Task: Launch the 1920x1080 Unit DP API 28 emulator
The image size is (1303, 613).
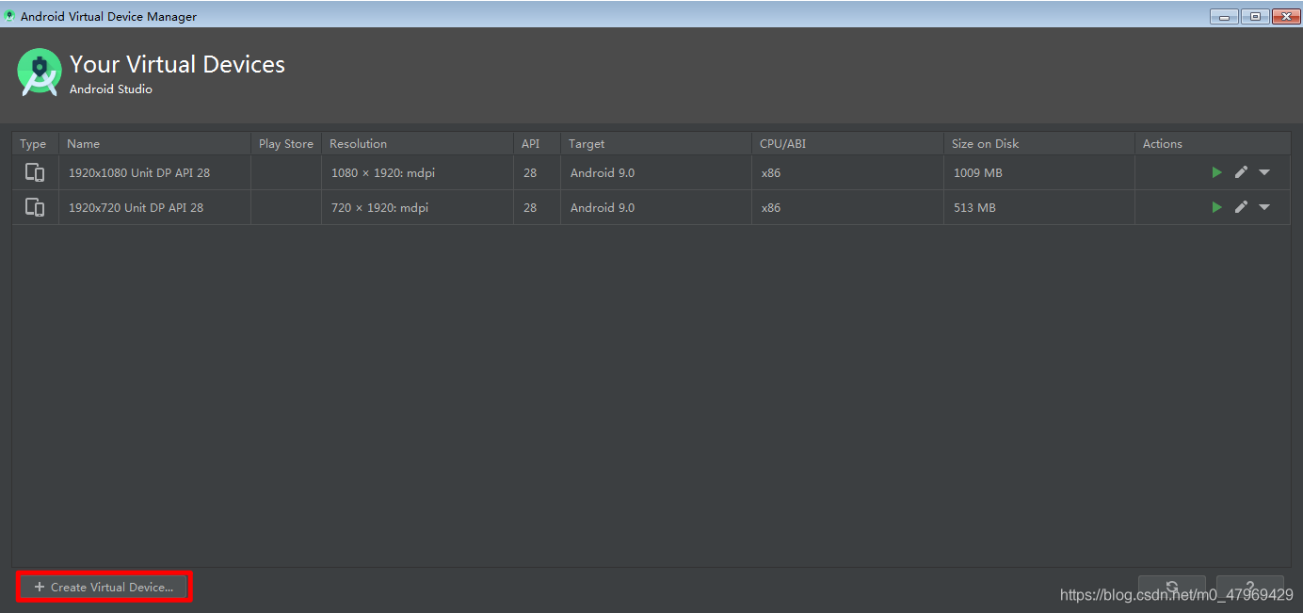Action: pos(1217,172)
